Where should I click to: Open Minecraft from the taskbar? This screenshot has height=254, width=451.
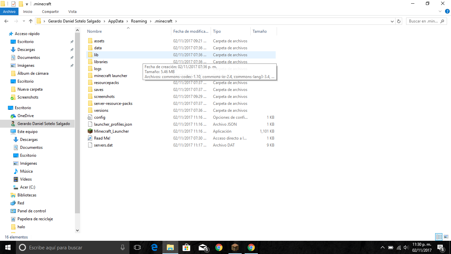click(235, 247)
